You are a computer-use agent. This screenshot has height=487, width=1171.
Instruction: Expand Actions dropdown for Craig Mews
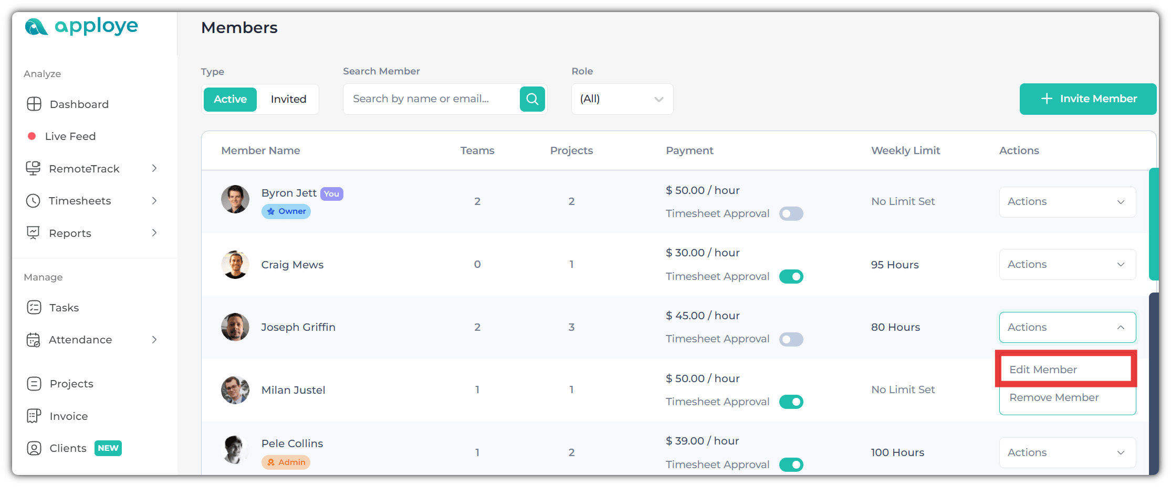pos(1067,265)
